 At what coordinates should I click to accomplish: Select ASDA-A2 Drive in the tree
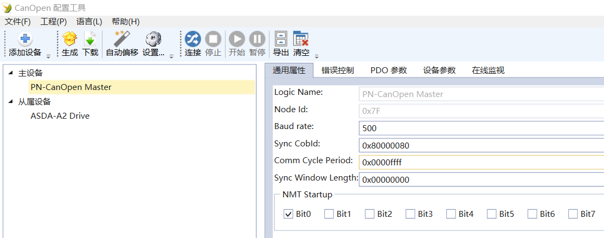pyautogui.click(x=60, y=115)
